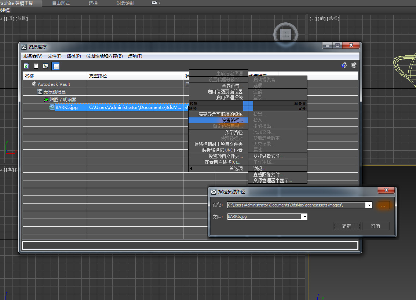Viewport: 416px width, 300px height.
Task: Expand the 路径 path dropdown arrow
Action: click(369, 205)
